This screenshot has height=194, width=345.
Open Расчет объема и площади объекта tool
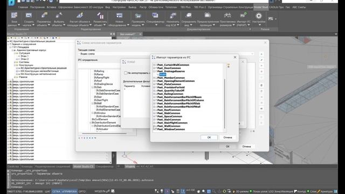click(80, 19)
